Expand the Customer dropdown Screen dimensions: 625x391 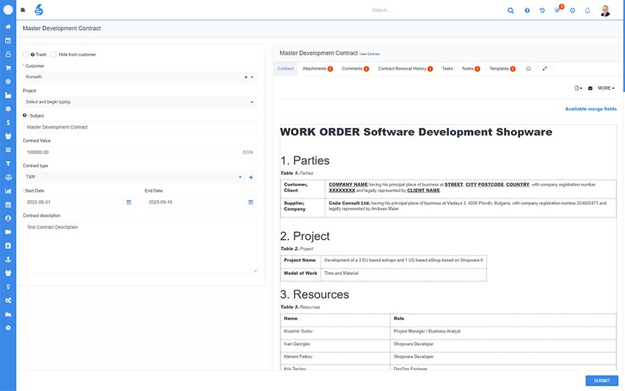[252, 77]
